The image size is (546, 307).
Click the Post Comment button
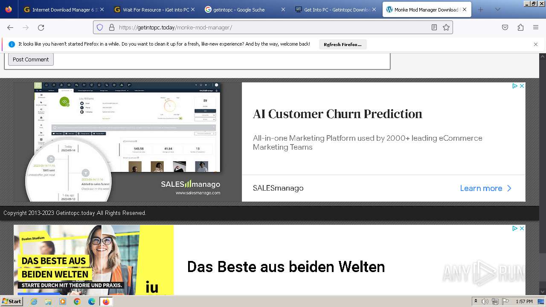tap(31, 59)
